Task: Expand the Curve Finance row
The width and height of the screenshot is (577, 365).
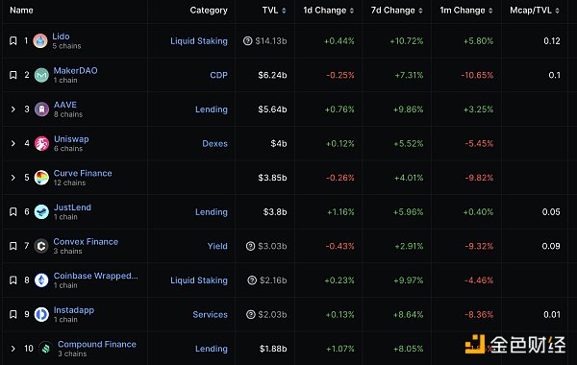Action: [13, 178]
